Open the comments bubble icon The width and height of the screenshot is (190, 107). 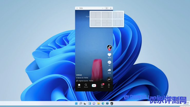coord(109,62)
